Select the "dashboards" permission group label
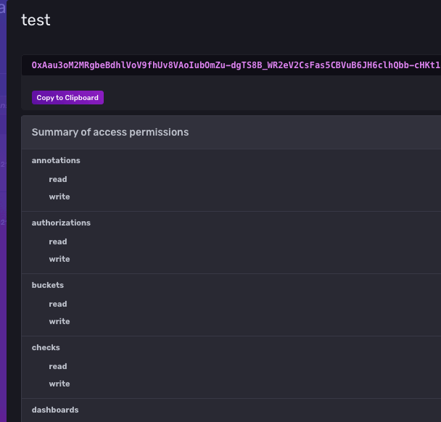This screenshot has height=422, width=441. [55, 410]
